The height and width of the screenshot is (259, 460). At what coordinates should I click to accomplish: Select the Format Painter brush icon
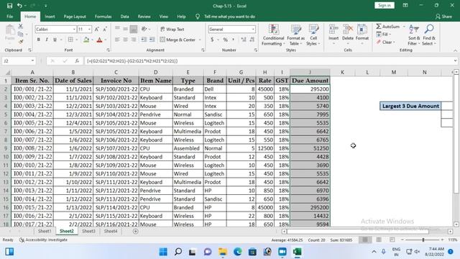(x=21, y=42)
